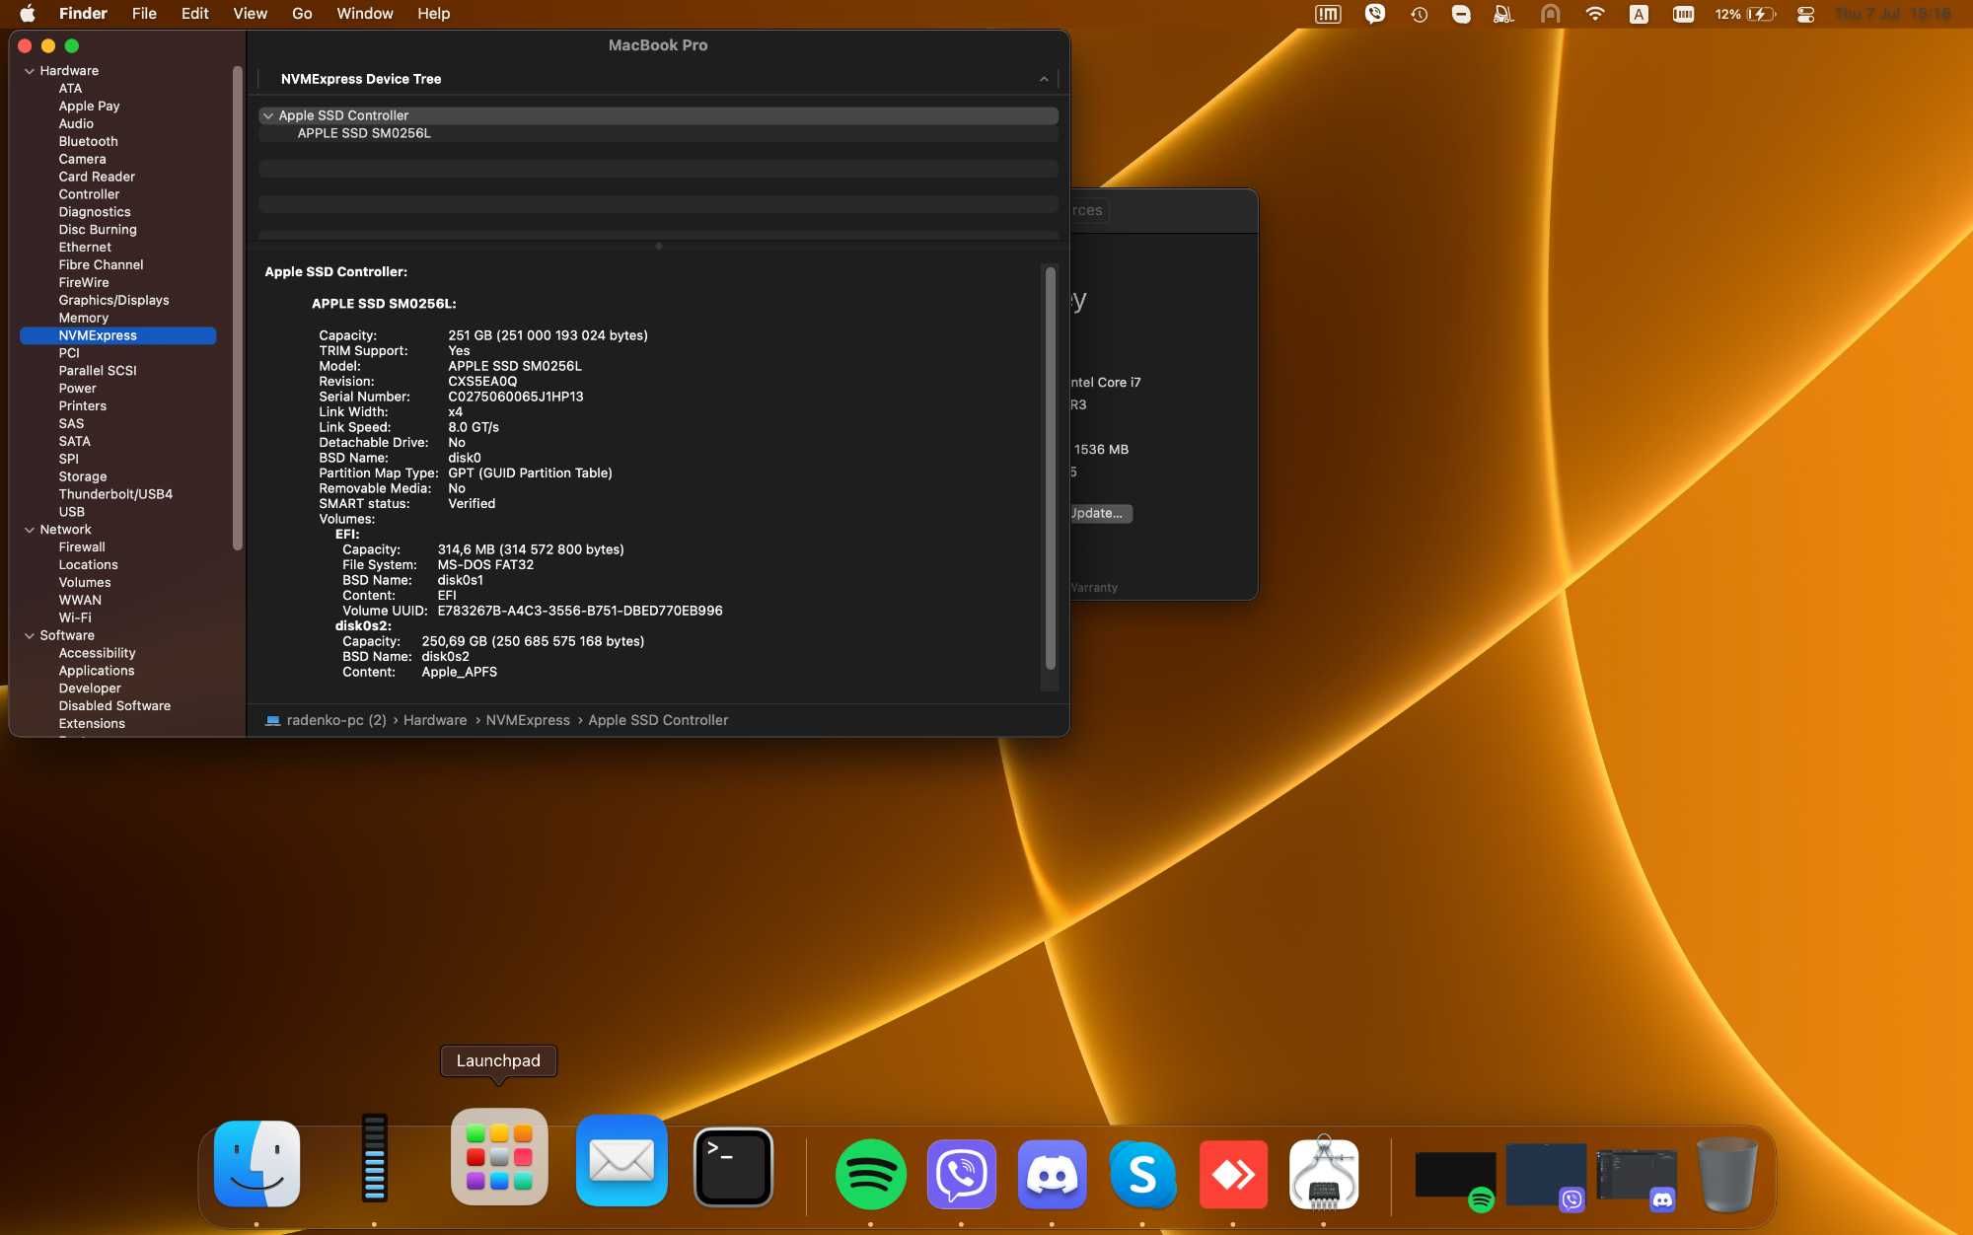Select Thunderbolt/USB4 in the sidebar
1973x1235 pixels.
[117, 495]
